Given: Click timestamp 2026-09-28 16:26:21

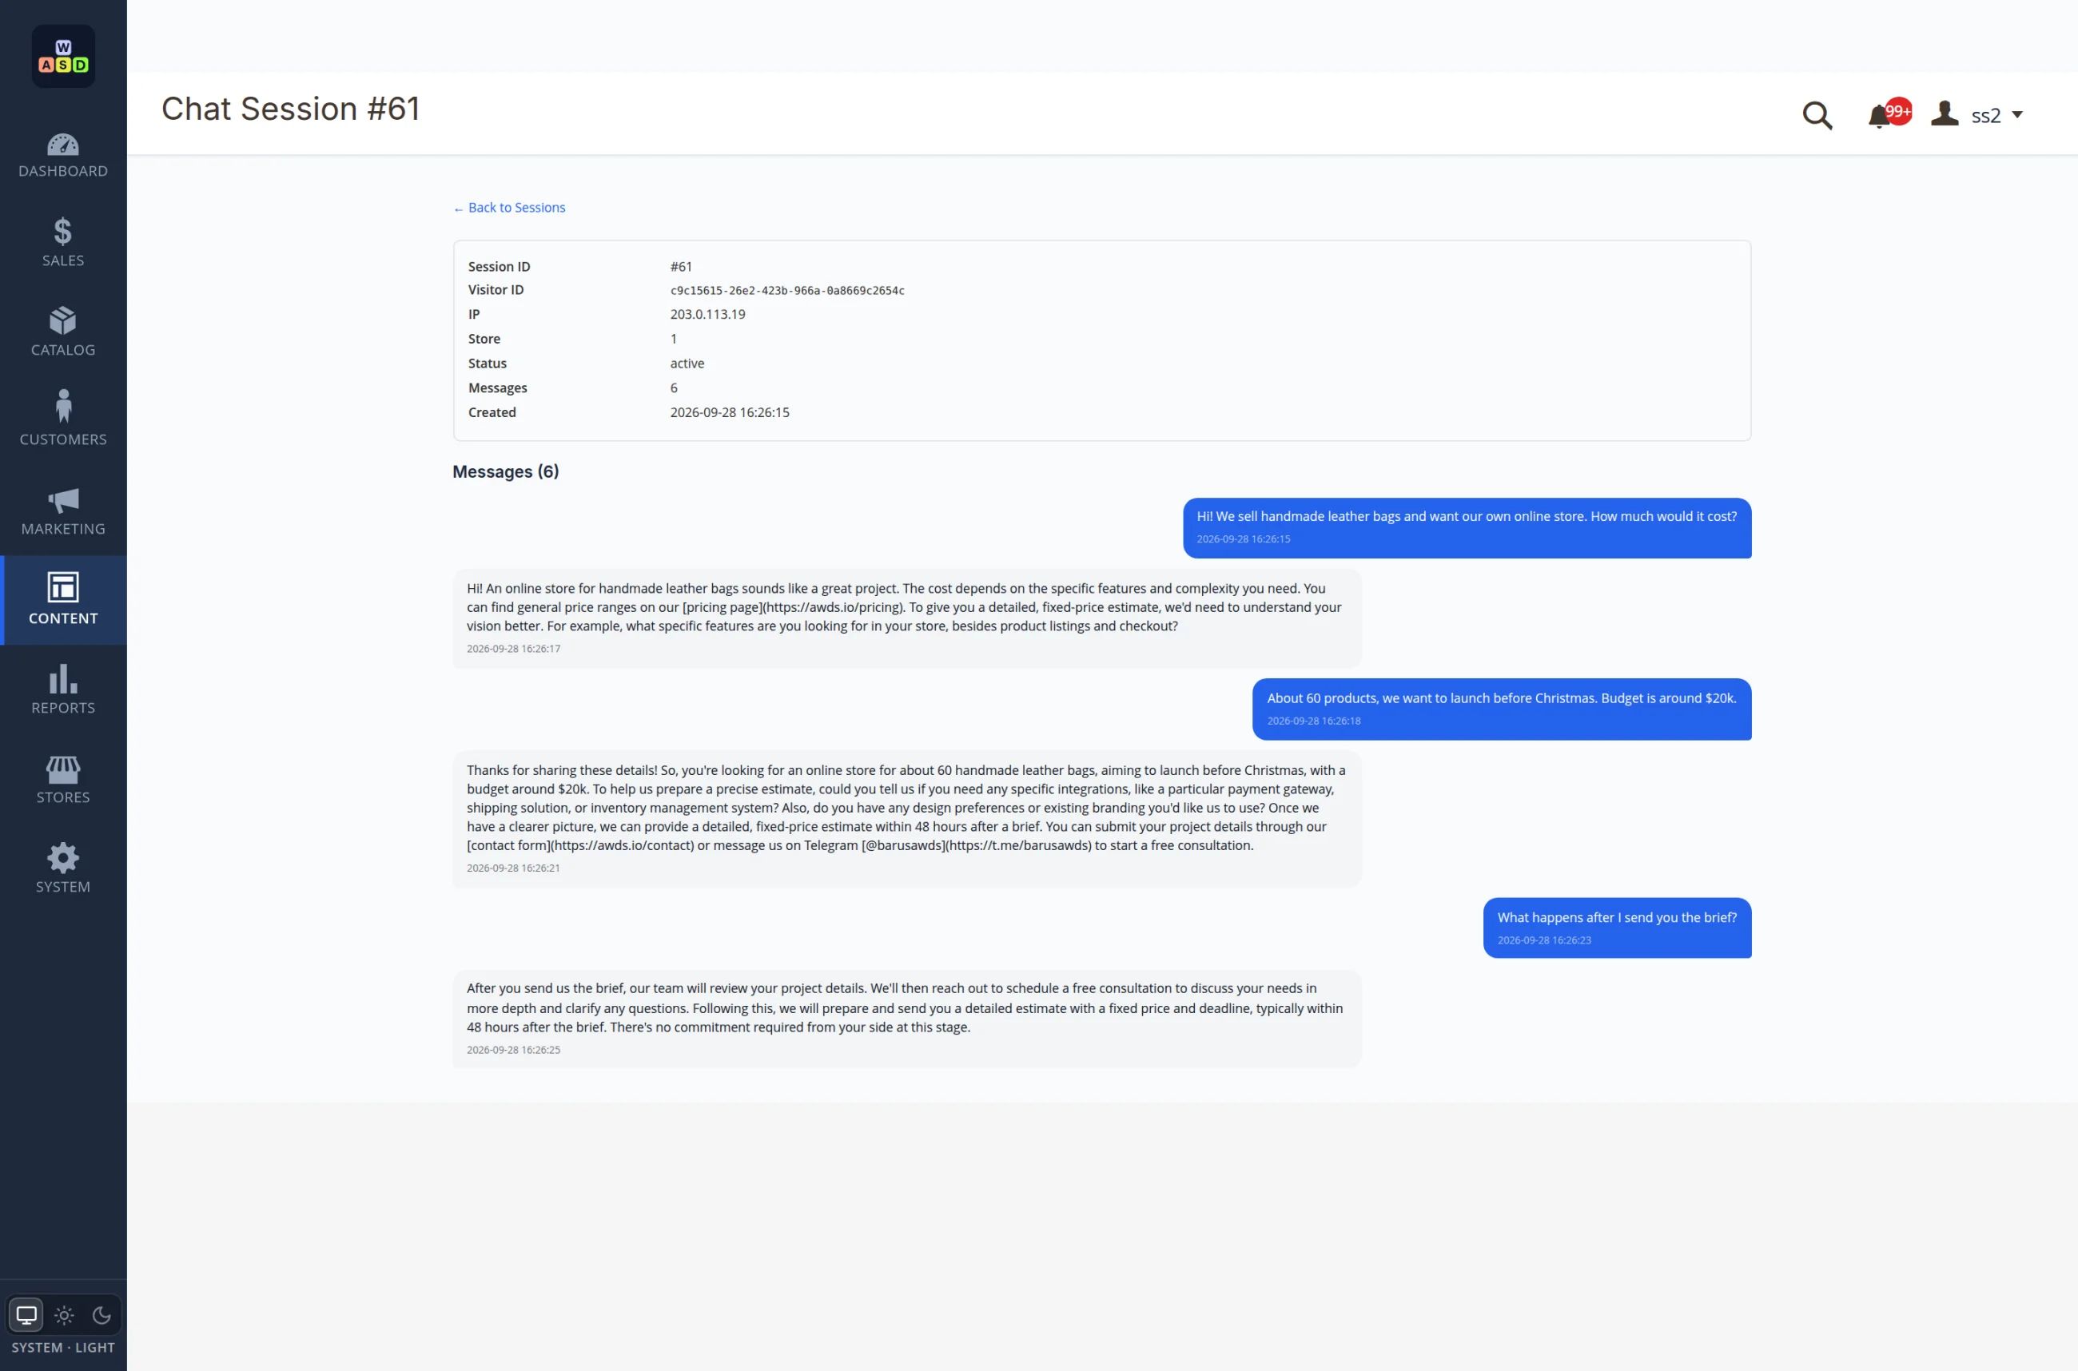Looking at the screenshot, I should point(513,868).
